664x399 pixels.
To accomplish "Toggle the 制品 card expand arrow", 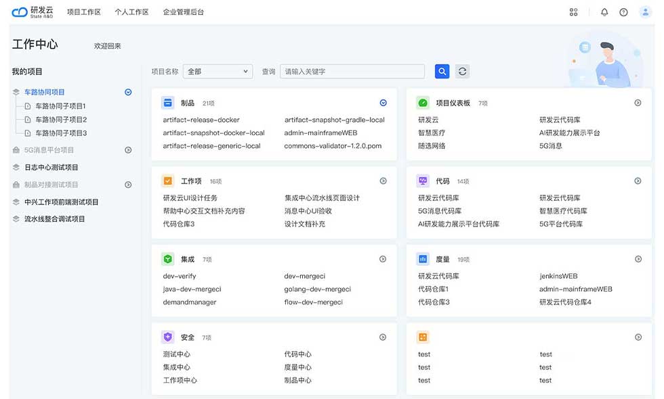I will tap(383, 103).
